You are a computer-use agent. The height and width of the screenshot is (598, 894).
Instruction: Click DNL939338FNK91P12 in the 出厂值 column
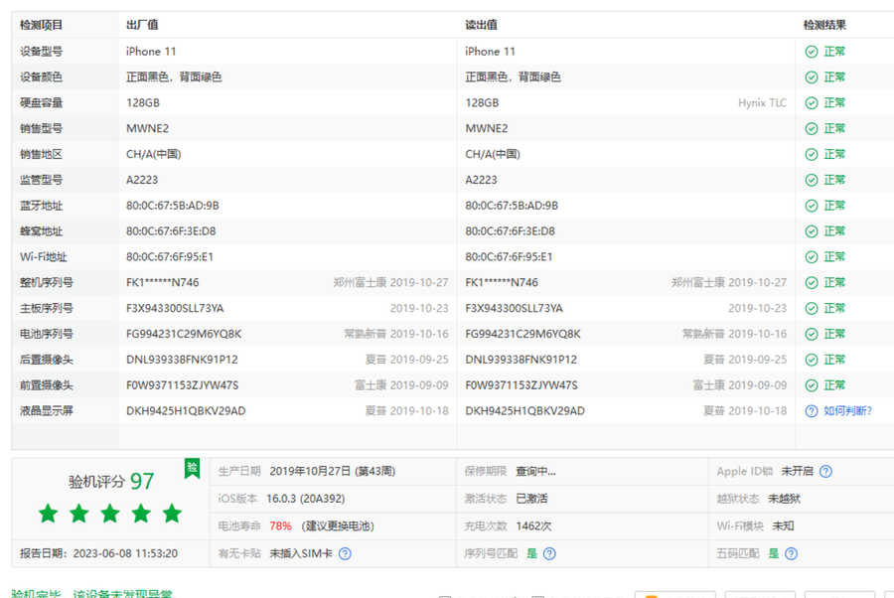182,360
